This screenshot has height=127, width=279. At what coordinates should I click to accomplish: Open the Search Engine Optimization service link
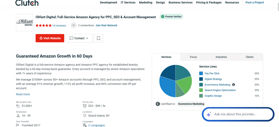coord(220,90)
